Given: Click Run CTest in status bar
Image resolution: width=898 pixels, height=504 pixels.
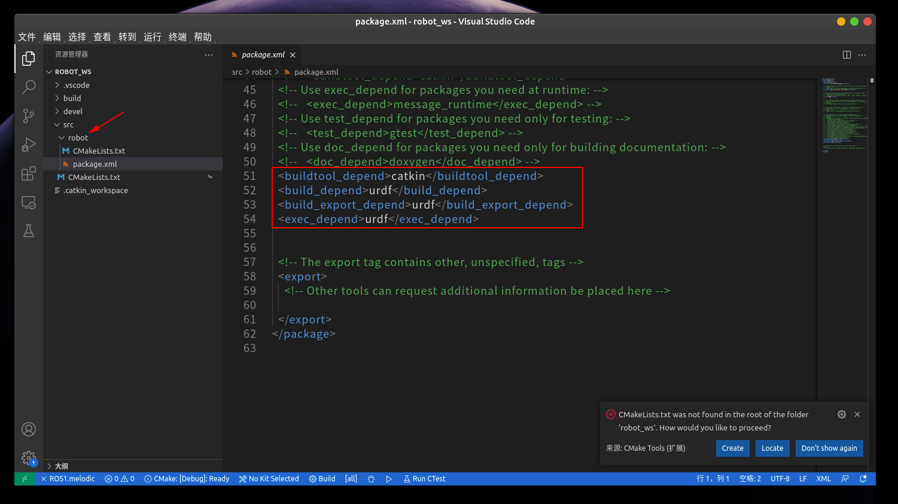Looking at the screenshot, I should tap(424, 479).
